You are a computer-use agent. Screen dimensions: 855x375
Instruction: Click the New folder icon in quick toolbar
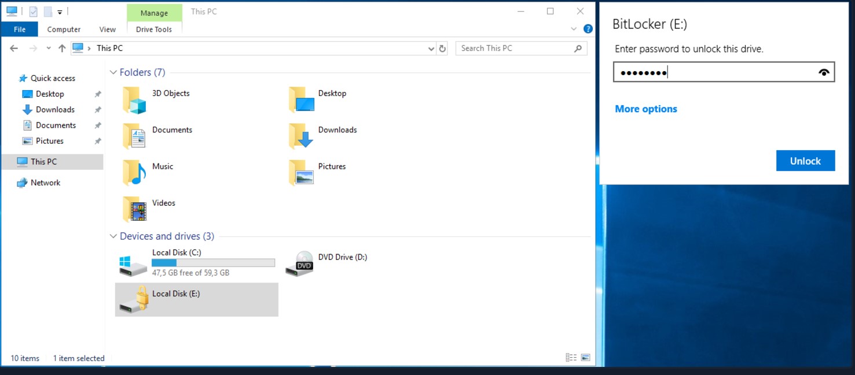[x=48, y=12]
